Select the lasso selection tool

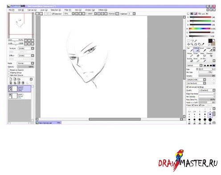click(x=192, y=41)
